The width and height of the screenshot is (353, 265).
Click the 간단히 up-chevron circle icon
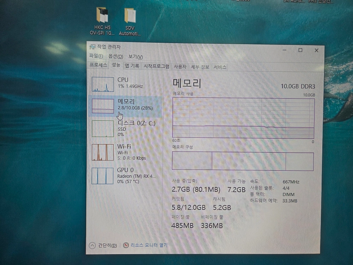tap(92, 246)
